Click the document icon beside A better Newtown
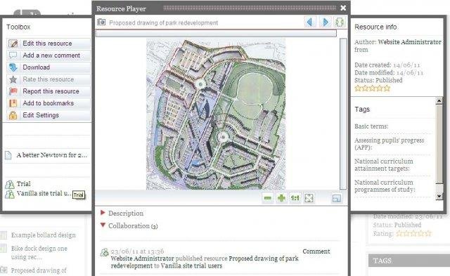Screen dimensions: 450x276 (8, 155)
